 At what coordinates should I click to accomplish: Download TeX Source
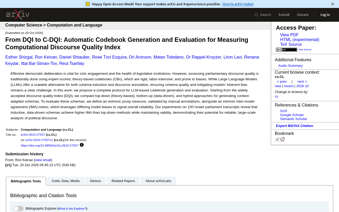(291, 45)
